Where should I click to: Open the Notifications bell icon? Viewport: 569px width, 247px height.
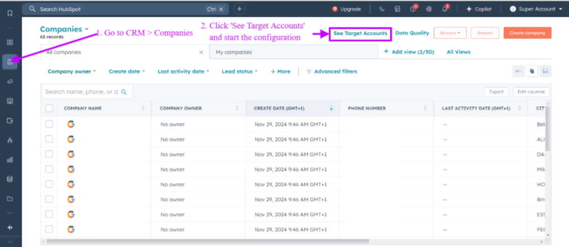pos(445,9)
